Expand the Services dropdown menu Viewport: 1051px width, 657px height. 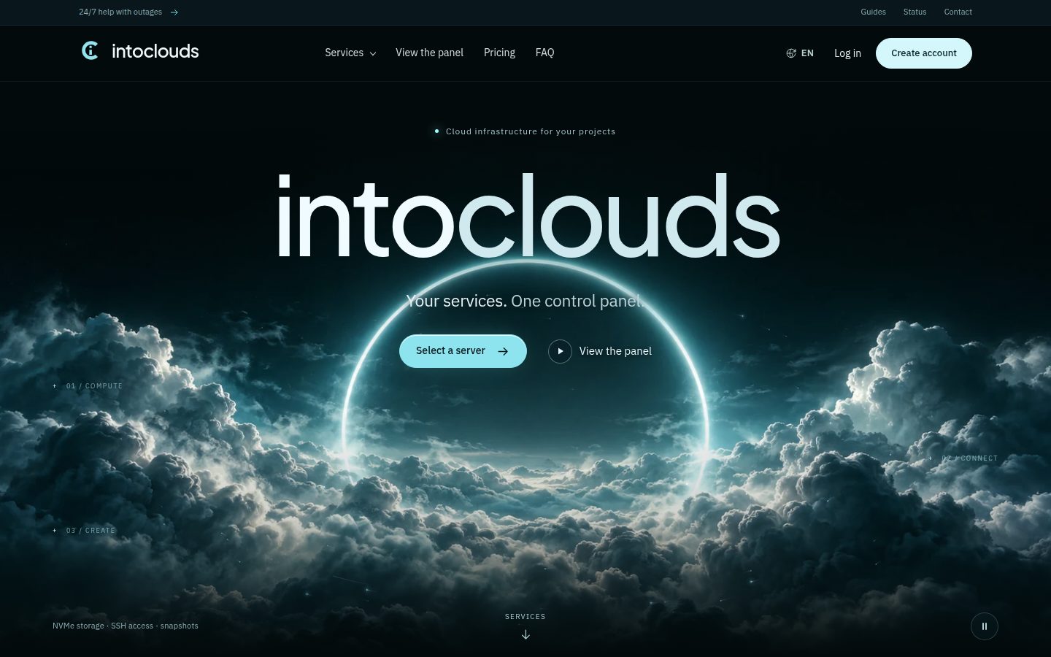350,53
